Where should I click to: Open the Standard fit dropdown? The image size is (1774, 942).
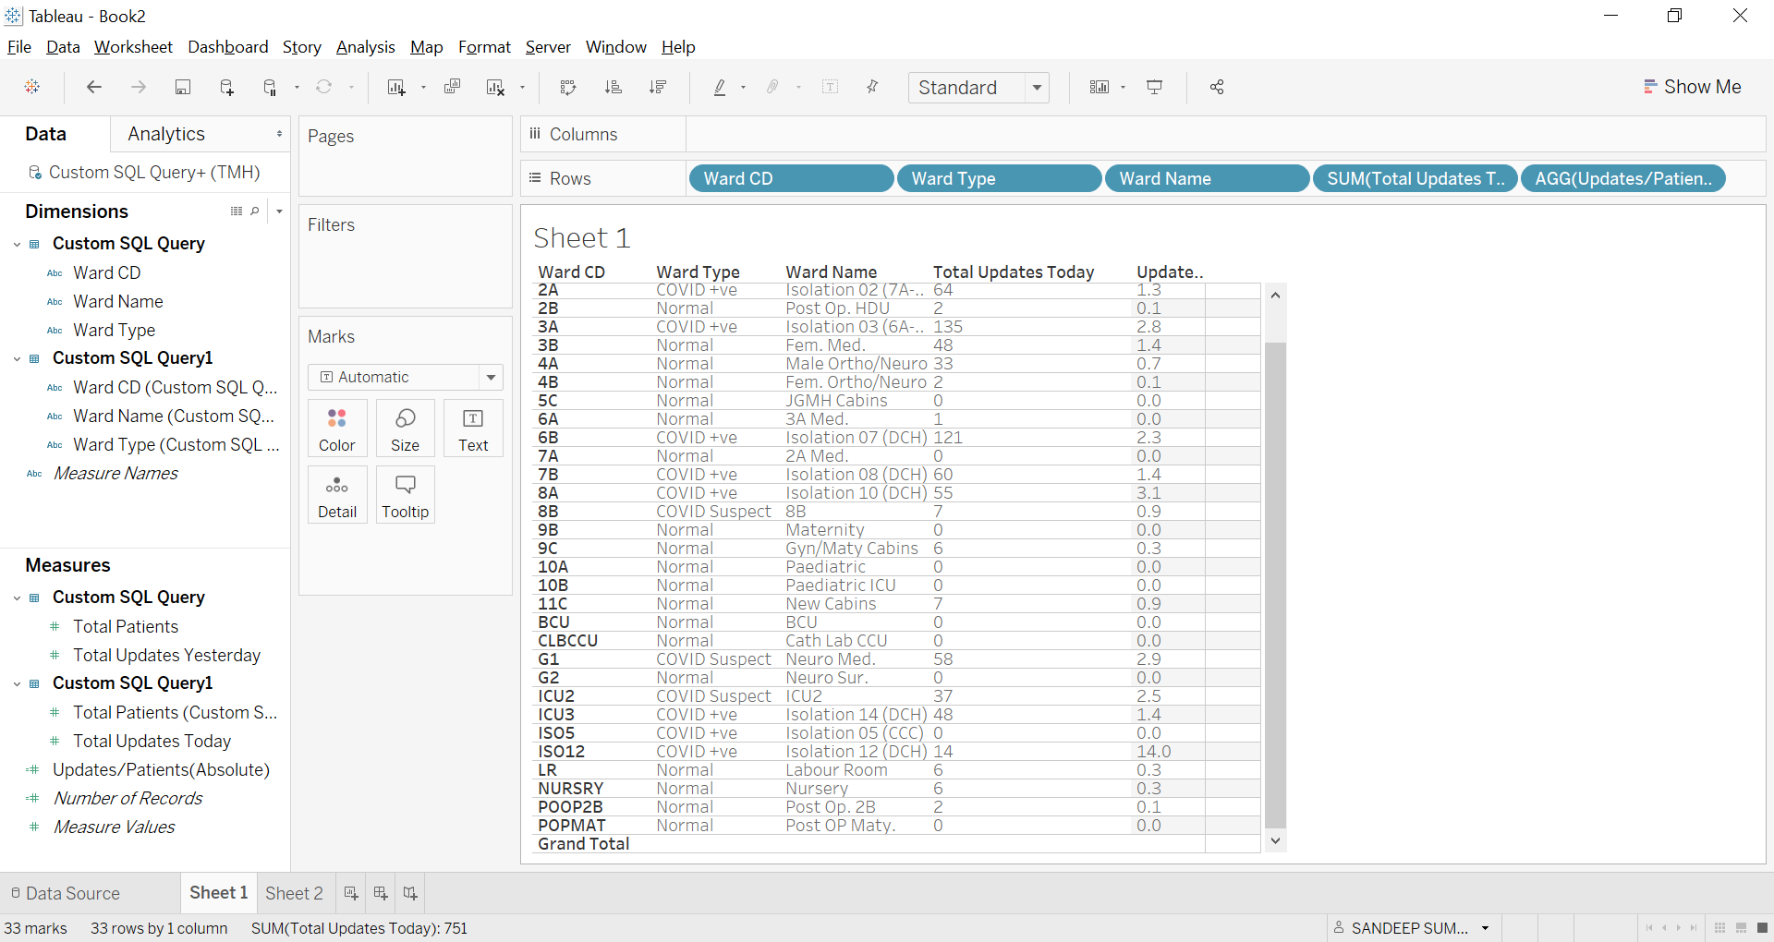[x=1037, y=88]
